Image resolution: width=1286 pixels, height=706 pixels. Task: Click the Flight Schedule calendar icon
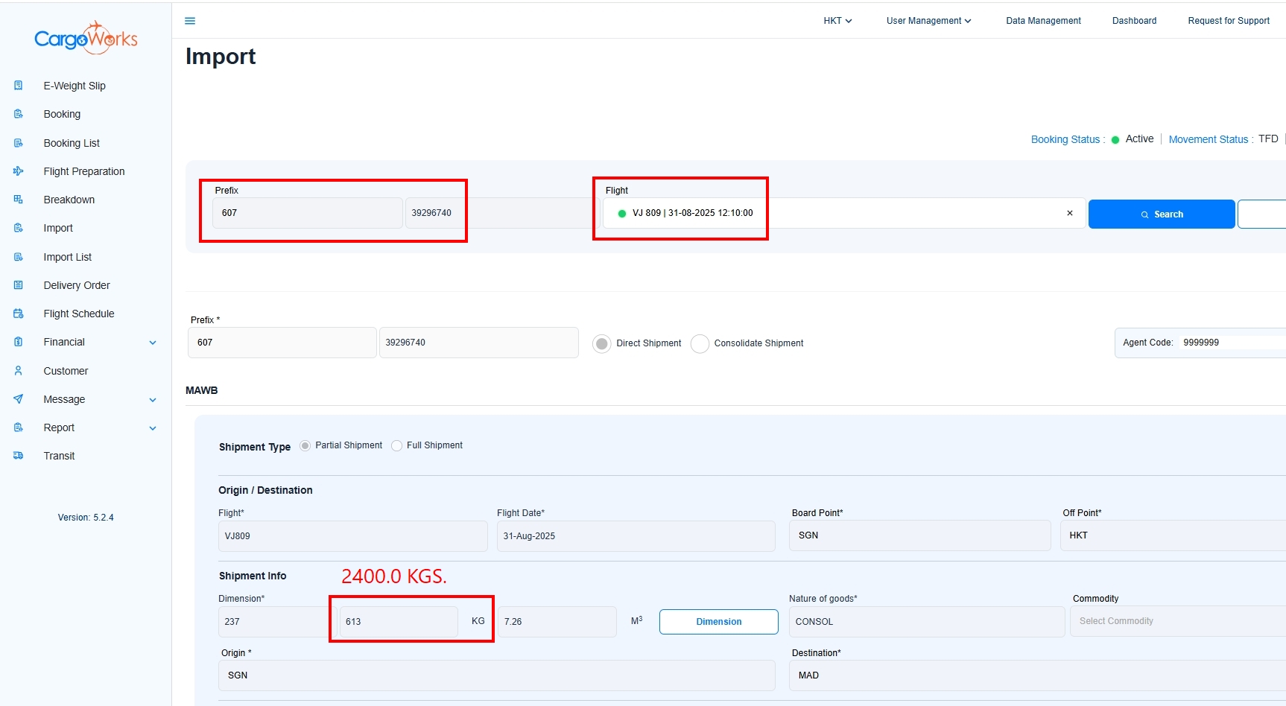[19, 314]
